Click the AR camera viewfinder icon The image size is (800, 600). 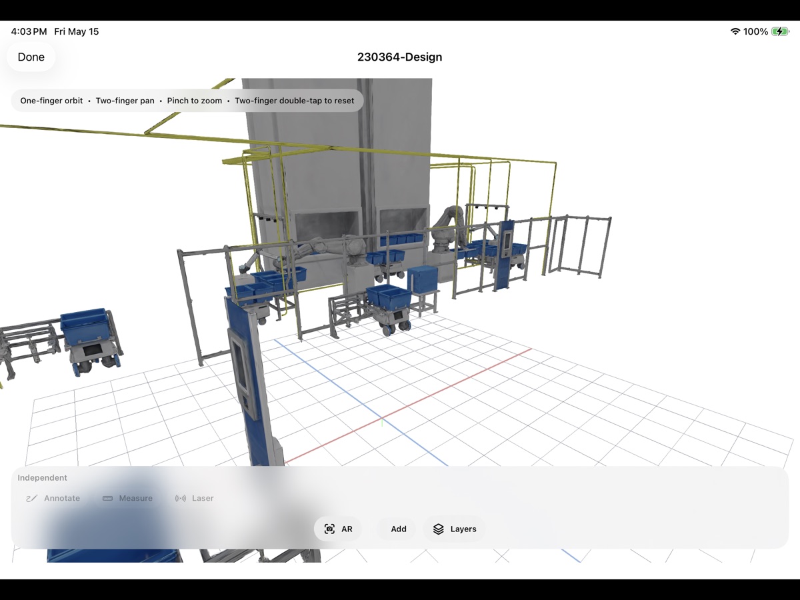pos(329,529)
